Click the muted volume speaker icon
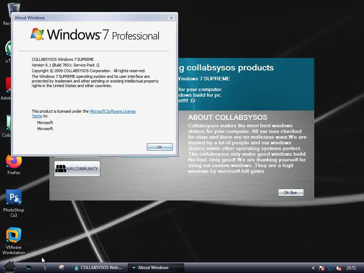This screenshot has width=364, height=273. (338, 268)
